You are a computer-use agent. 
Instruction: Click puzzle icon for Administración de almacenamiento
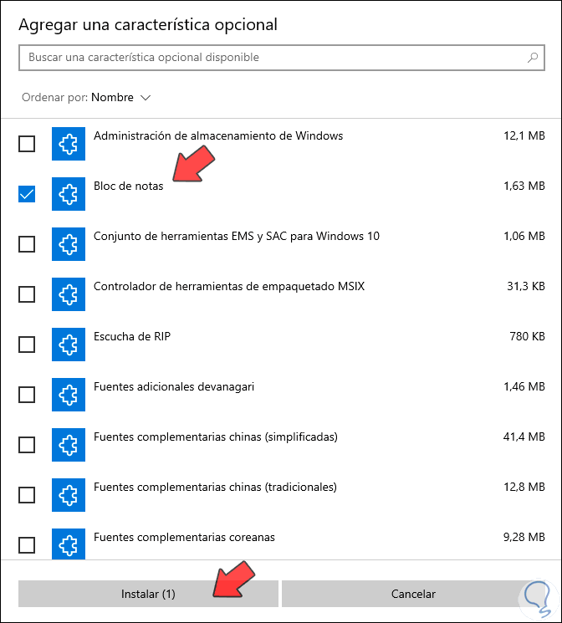[69, 144]
